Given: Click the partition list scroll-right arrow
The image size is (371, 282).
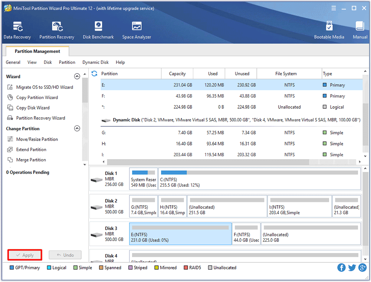Looking at the screenshot, I should click(x=359, y=162).
